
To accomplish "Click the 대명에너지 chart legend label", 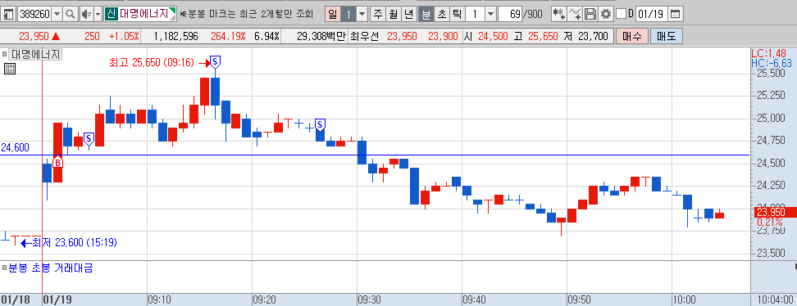I will (x=35, y=54).
